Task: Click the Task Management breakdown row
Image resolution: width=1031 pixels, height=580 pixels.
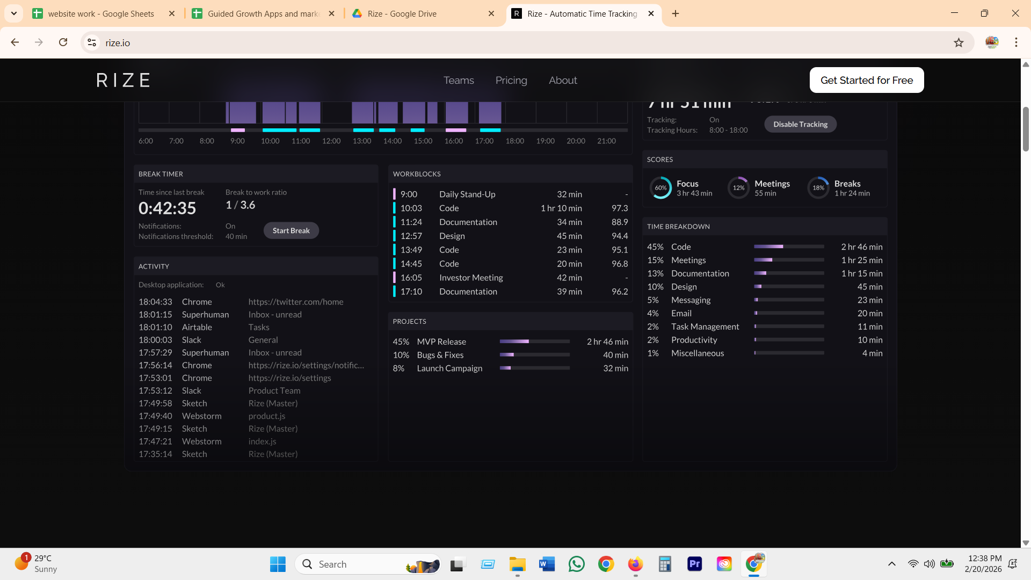Action: (765, 327)
